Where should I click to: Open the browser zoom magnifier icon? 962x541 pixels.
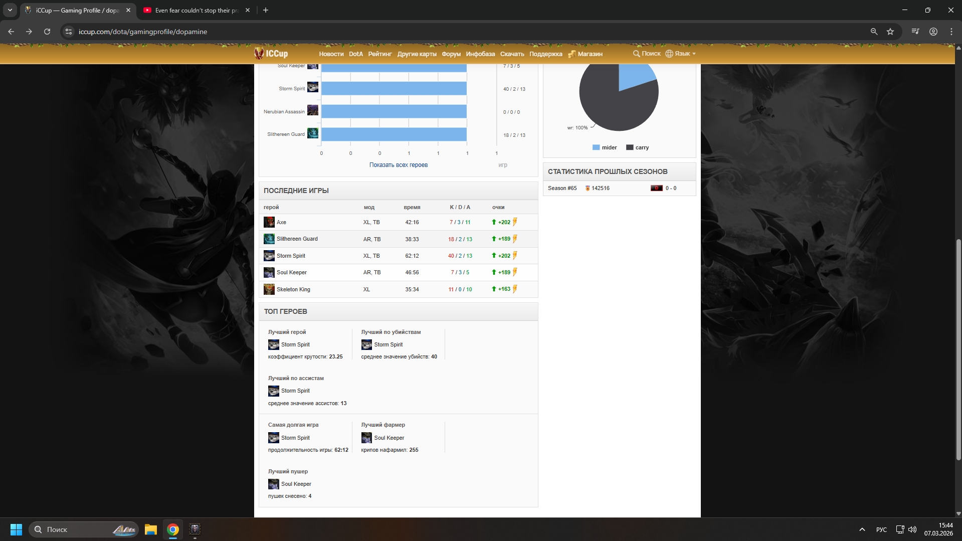tap(874, 32)
